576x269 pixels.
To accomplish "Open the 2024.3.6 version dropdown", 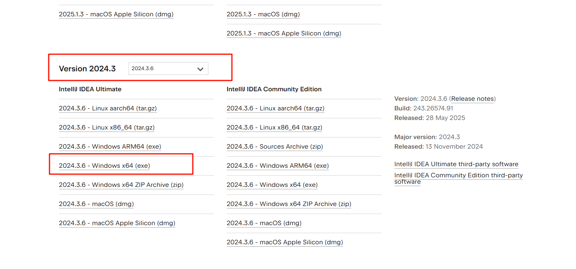I will point(168,69).
